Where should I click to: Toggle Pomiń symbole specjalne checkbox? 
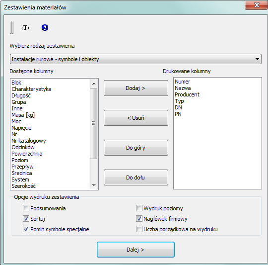click(x=26, y=229)
